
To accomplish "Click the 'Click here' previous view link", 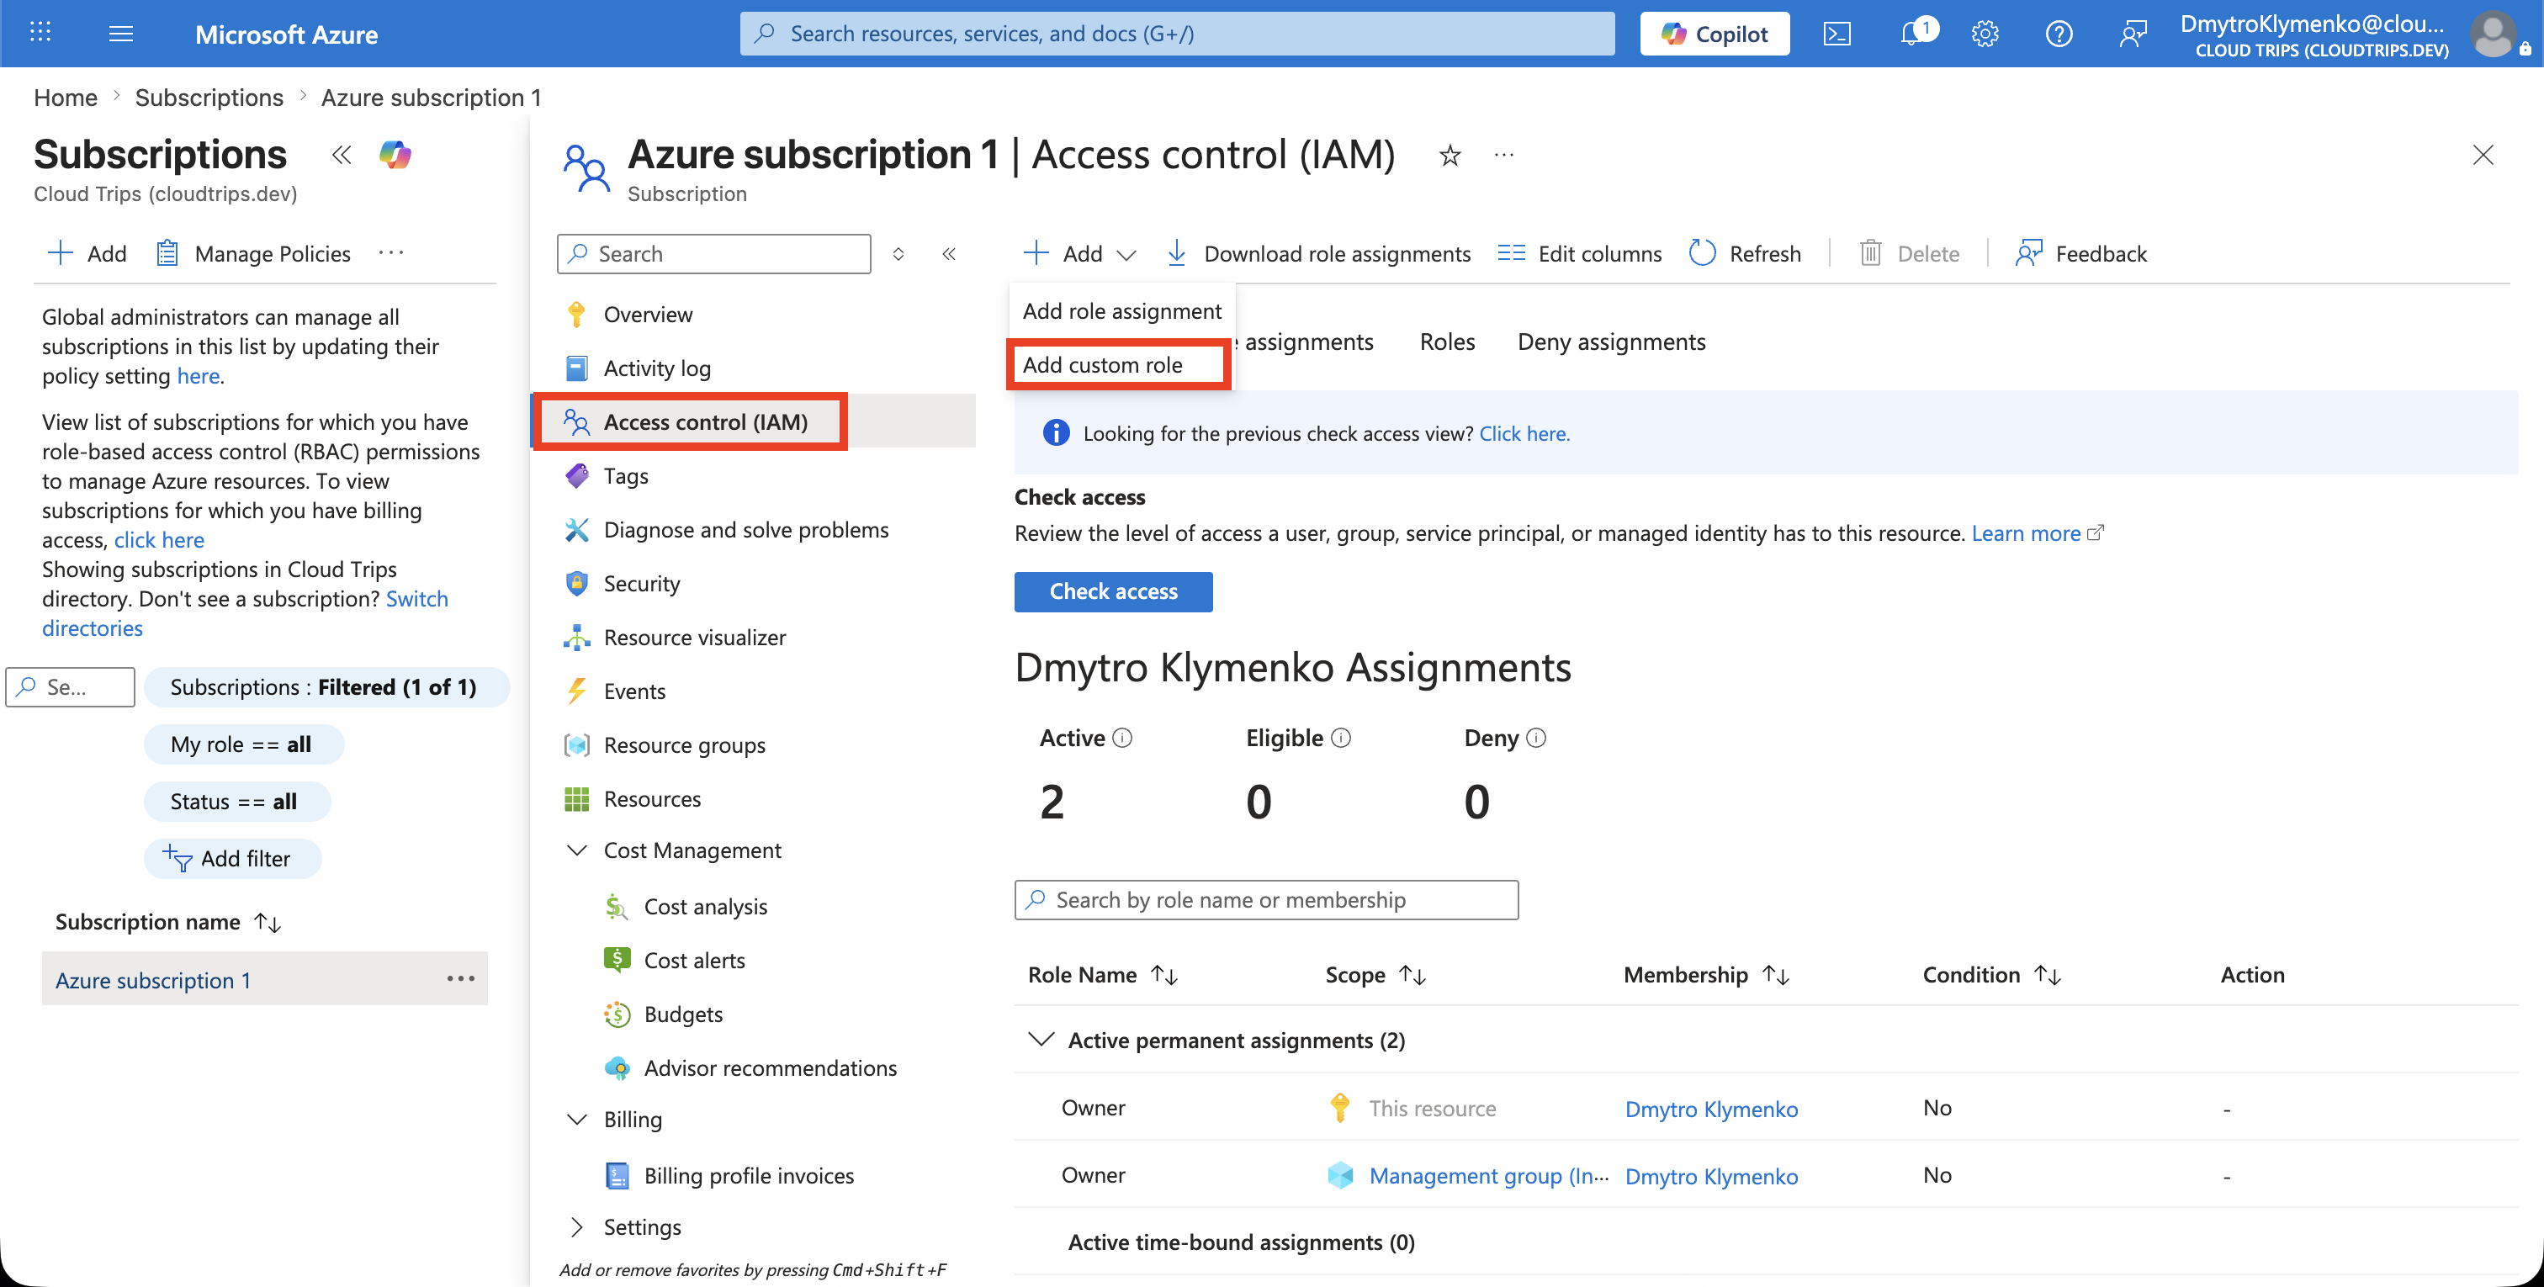I will (1524, 433).
